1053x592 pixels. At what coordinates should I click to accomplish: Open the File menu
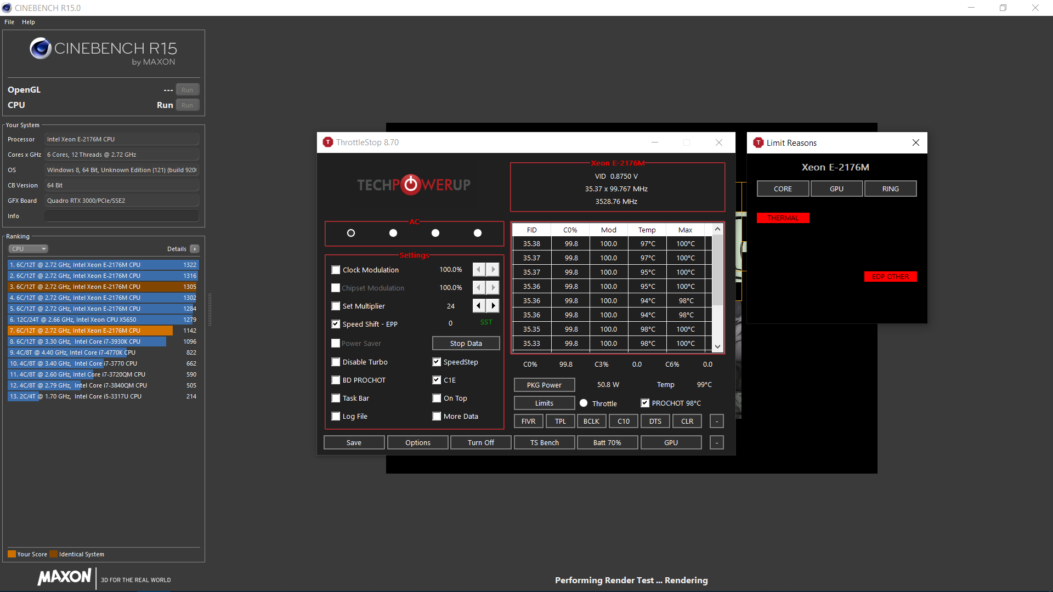(9, 22)
